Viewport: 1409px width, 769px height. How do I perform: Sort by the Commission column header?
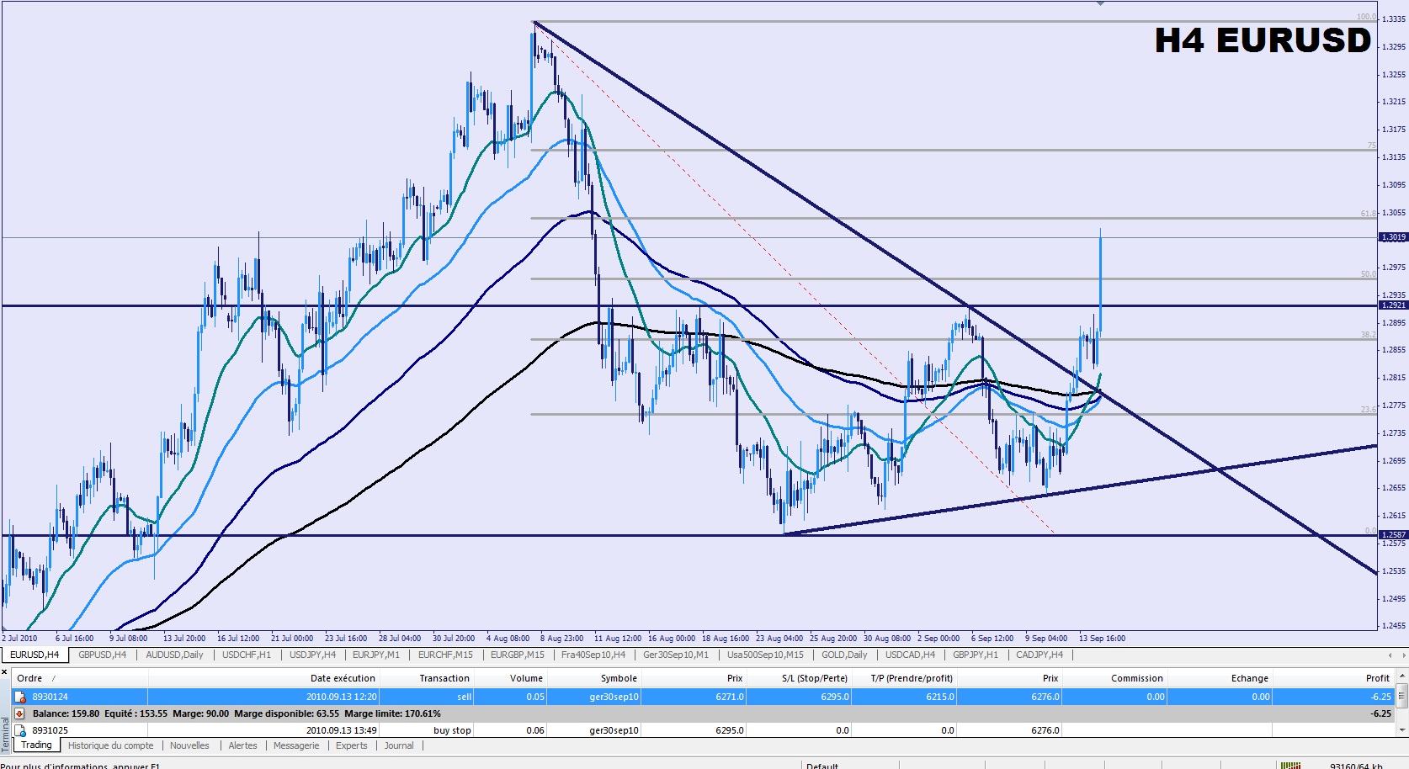click(x=1114, y=678)
